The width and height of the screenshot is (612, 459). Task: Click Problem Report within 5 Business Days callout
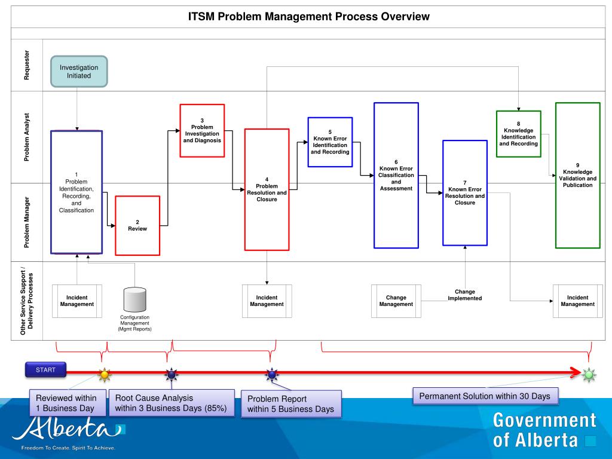tap(291, 403)
